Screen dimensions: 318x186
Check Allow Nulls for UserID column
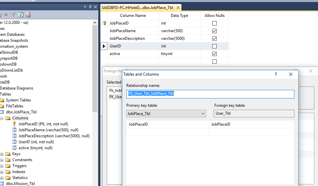pyautogui.click(x=214, y=46)
